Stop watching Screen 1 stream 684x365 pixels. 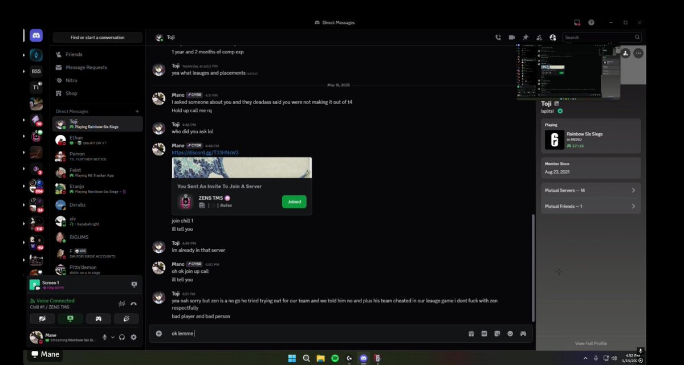[134, 284]
